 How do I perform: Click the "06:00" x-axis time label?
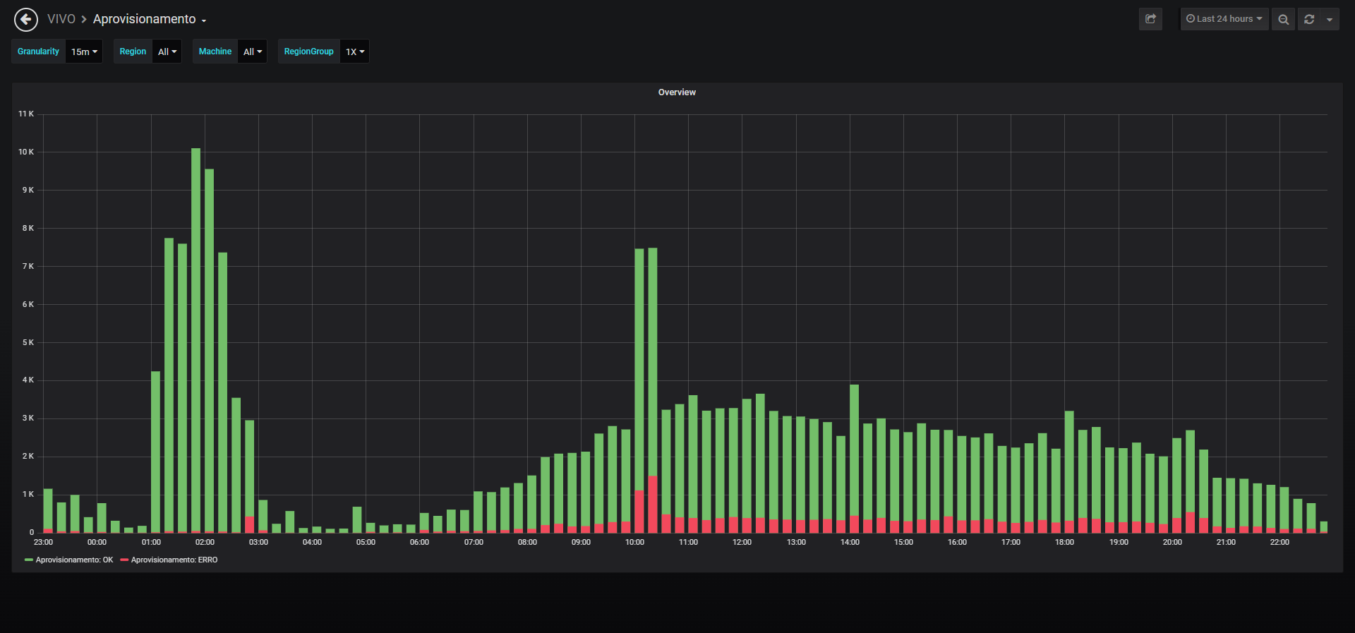pos(419,542)
